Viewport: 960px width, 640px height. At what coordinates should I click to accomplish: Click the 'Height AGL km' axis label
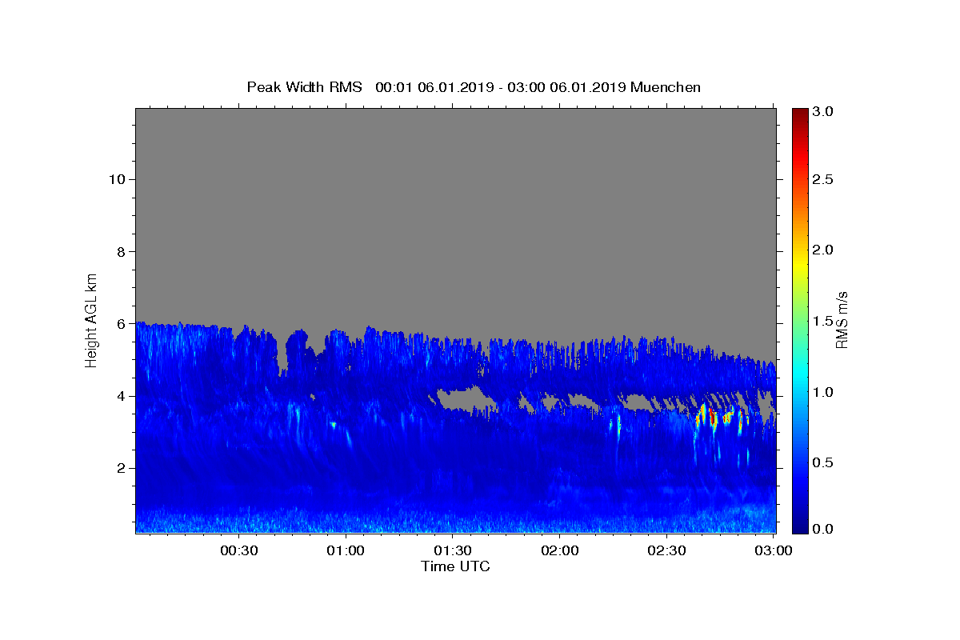click(91, 319)
